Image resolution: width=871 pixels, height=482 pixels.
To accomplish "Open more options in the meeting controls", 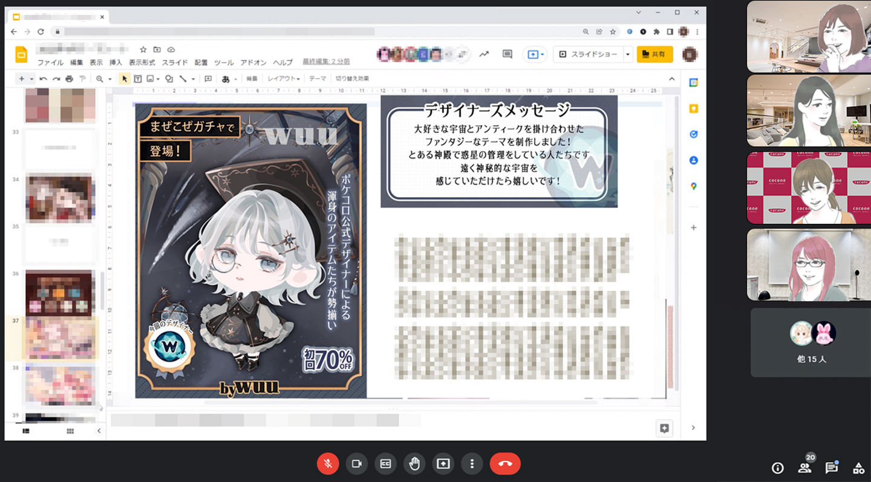I will coord(472,463).
